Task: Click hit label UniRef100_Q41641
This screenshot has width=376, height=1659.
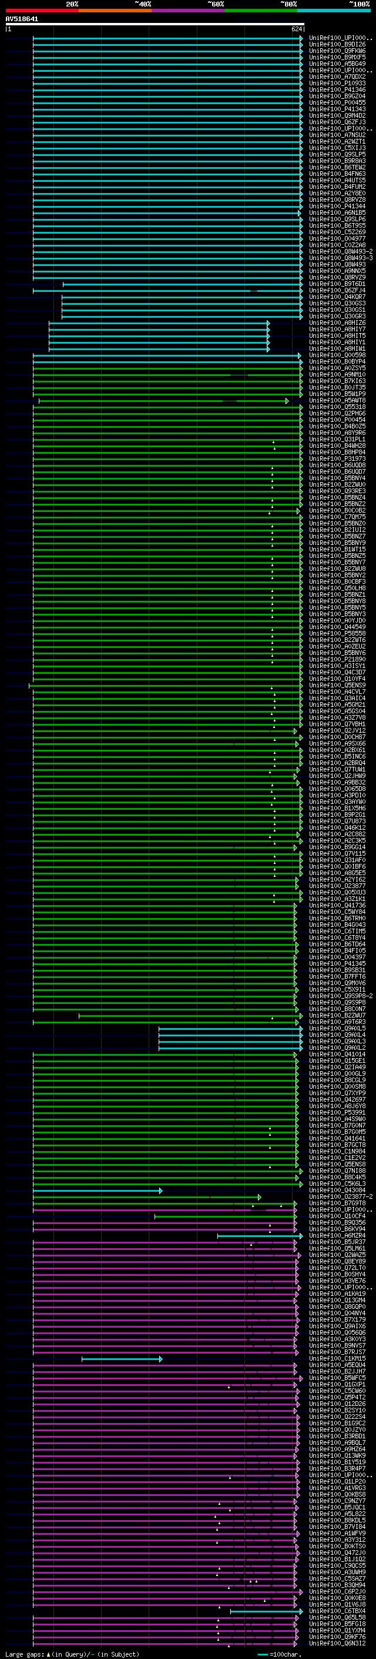Action: pos(337,1139)
